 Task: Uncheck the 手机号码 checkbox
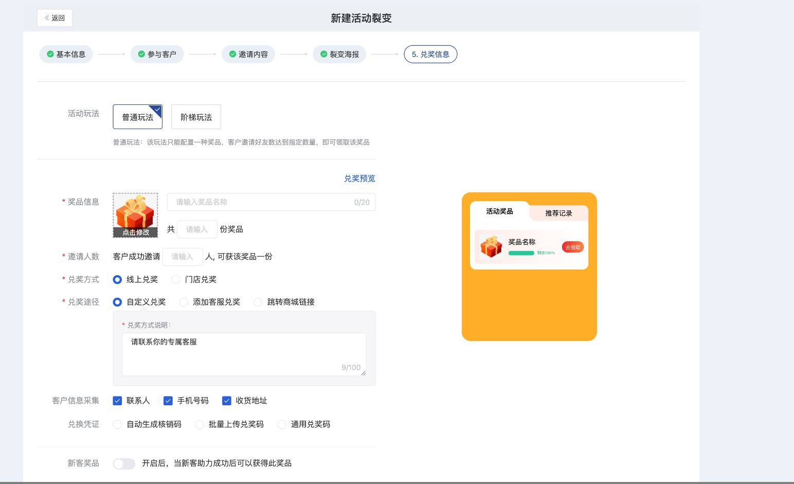168,401
